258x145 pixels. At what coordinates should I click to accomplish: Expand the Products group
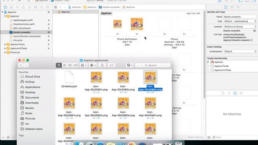(x=5, y=52)
